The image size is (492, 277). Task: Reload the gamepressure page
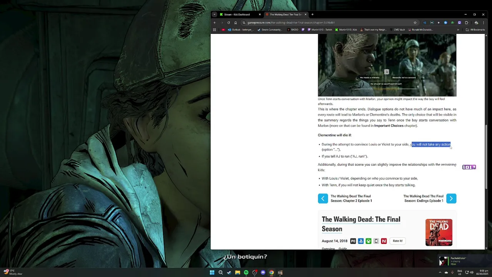[229, 23]
